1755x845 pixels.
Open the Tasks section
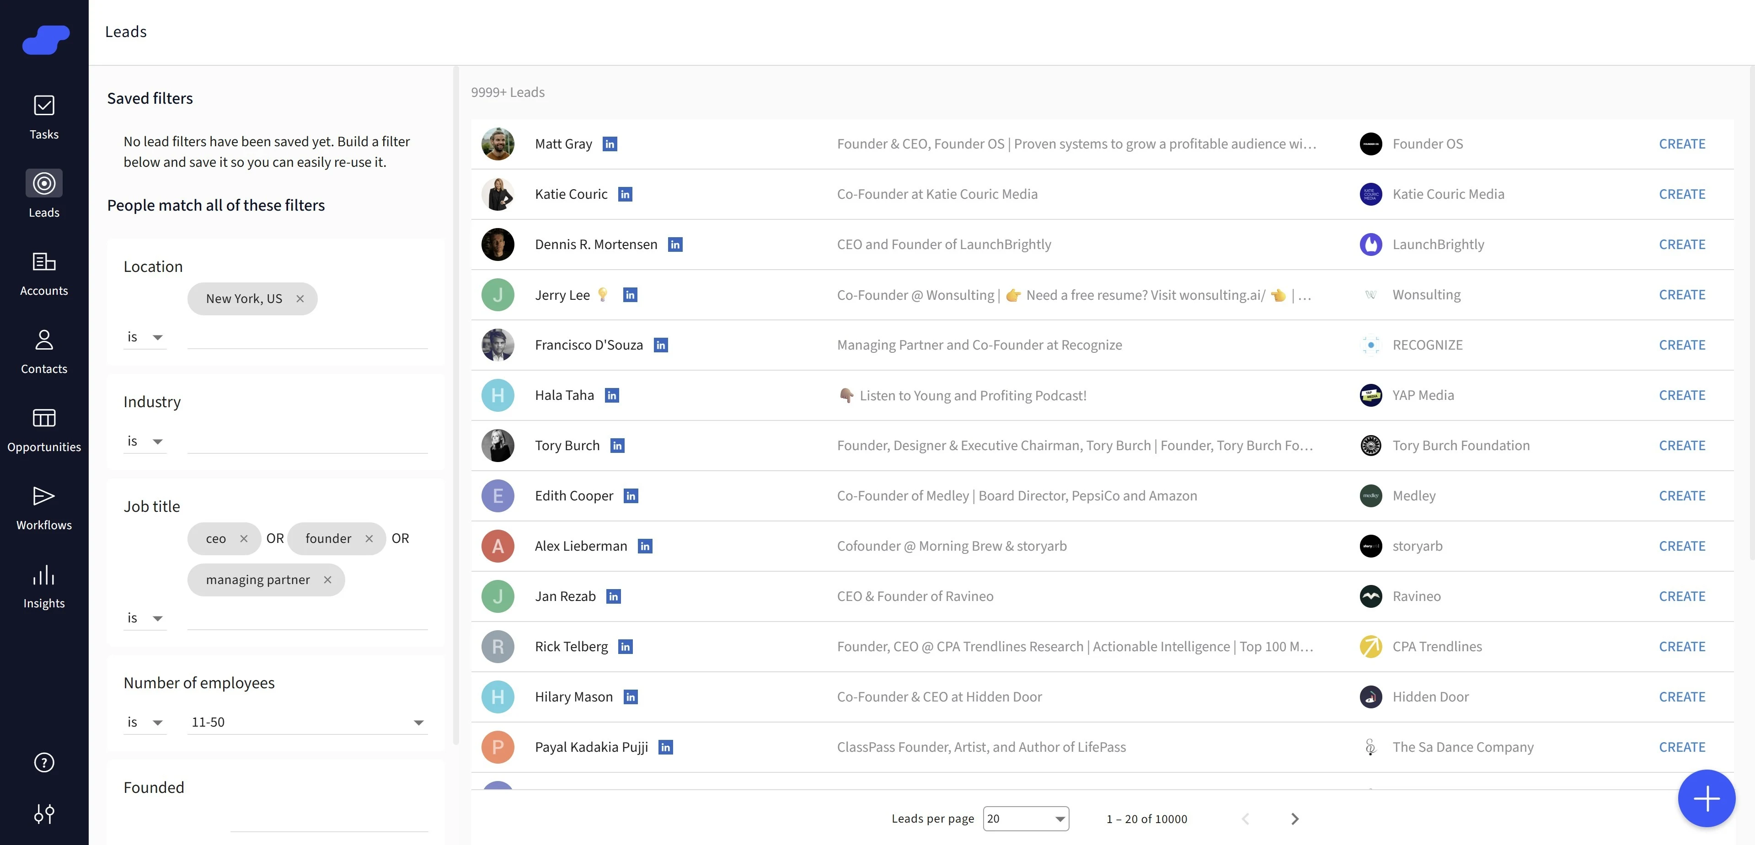(x=44, y=118)
